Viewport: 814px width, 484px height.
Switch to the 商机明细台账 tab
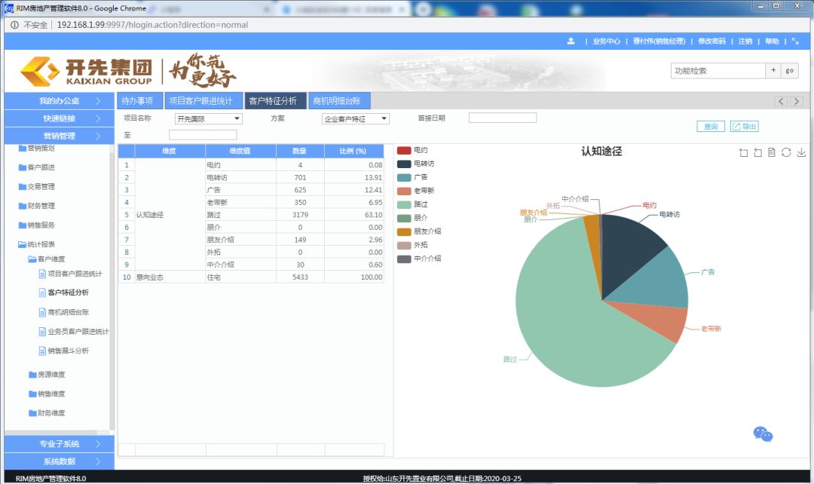pos(339,101)
